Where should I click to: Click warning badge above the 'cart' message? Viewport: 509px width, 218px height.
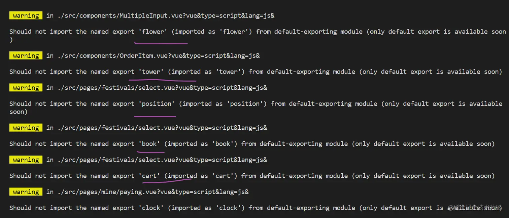(x=26, y=160)
